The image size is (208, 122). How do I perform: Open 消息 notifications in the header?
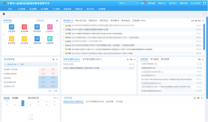pos(142,3)
